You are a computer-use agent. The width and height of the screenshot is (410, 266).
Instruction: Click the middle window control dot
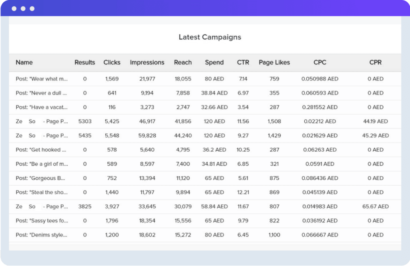pyautogui.click(x=23, y=8)
